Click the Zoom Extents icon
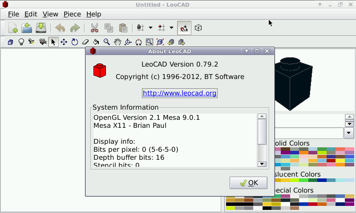 160,42
